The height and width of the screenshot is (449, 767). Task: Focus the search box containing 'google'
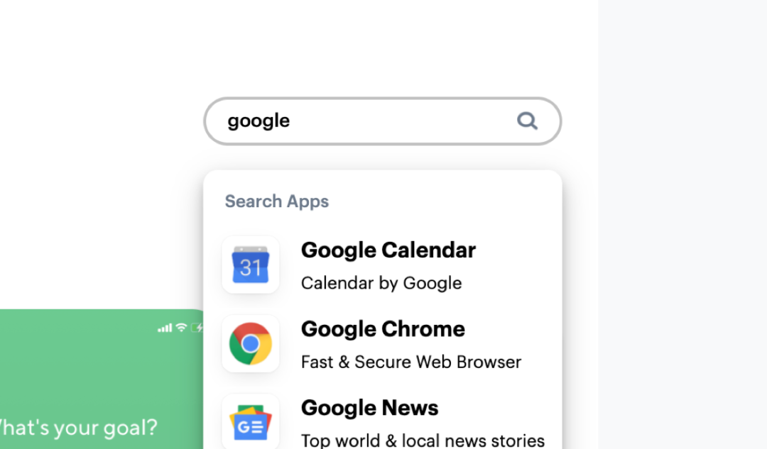383,121
